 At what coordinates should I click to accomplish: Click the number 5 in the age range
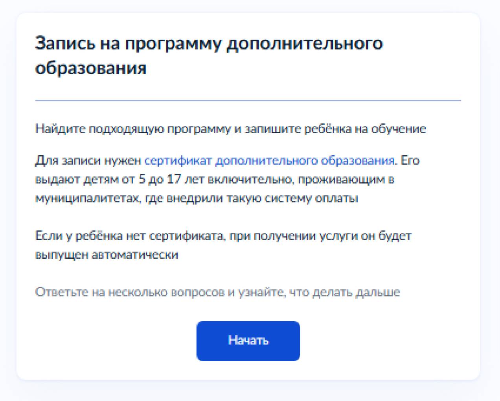coord(142,179)
